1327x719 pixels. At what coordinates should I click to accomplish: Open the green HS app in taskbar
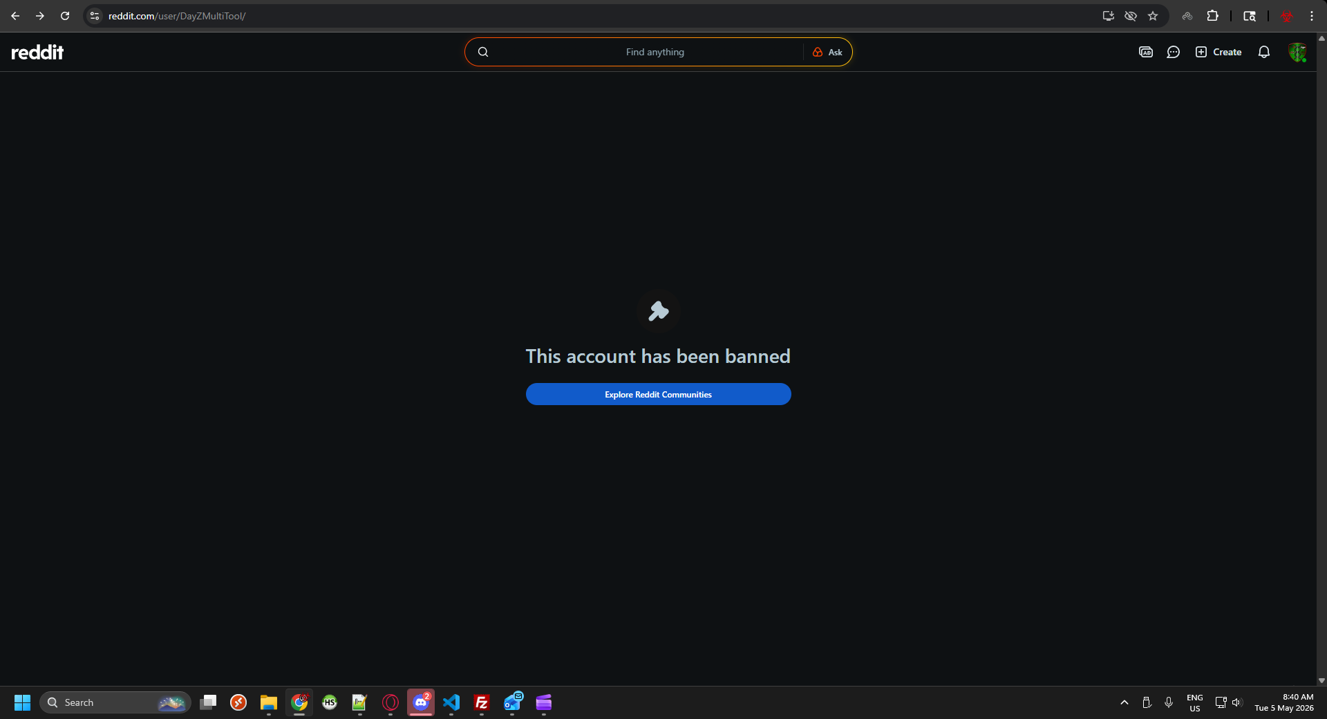click(330, 702)
